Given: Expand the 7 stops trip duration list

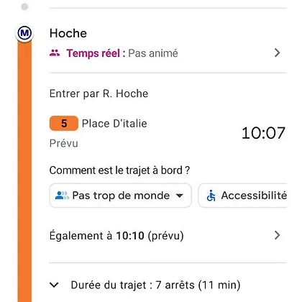Looking at the screenshot, I should 54,285.
